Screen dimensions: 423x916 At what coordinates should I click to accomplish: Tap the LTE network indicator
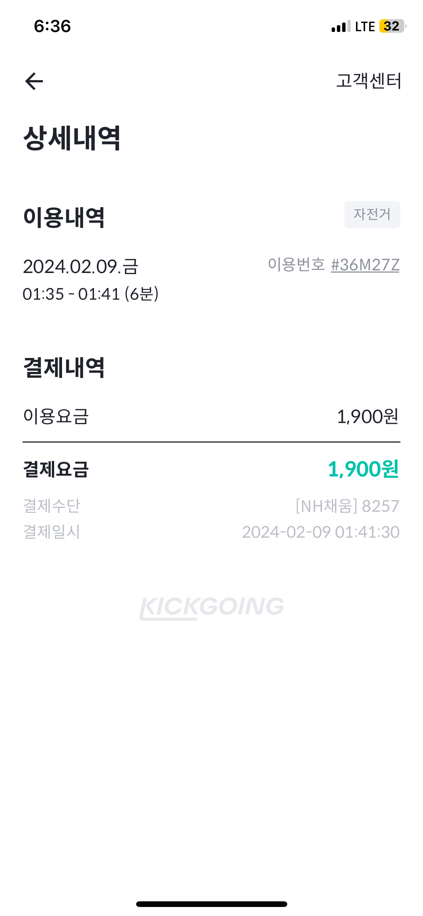click(365, 27)
